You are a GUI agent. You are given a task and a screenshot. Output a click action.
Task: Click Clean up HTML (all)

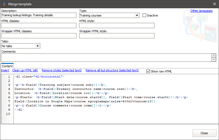[x=25, y=70]
